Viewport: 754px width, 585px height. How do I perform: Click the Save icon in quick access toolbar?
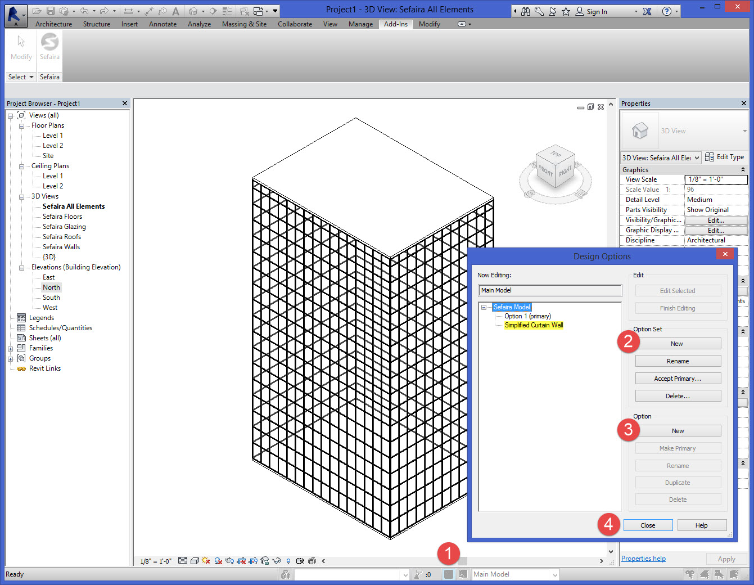tap(50, 11)
